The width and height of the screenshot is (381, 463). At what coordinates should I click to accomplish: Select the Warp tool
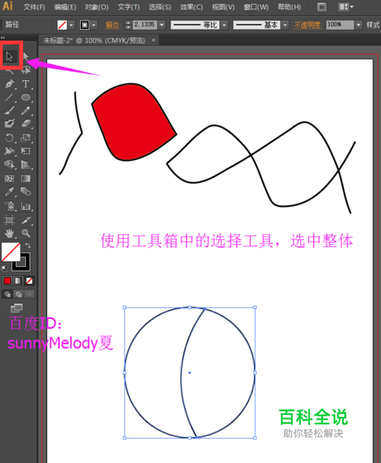pos(9,151)
